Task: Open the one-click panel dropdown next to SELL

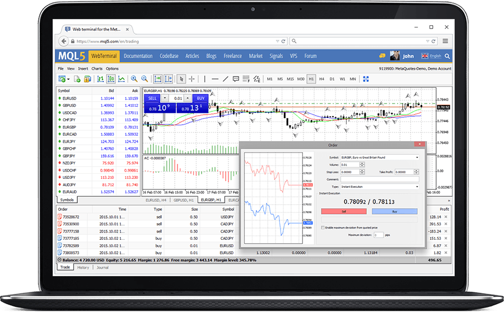Action: 165,98
